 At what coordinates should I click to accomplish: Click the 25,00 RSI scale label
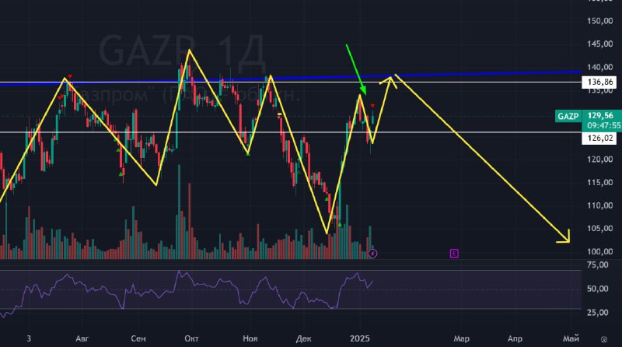pyautogui.click(x=597, y=313)
